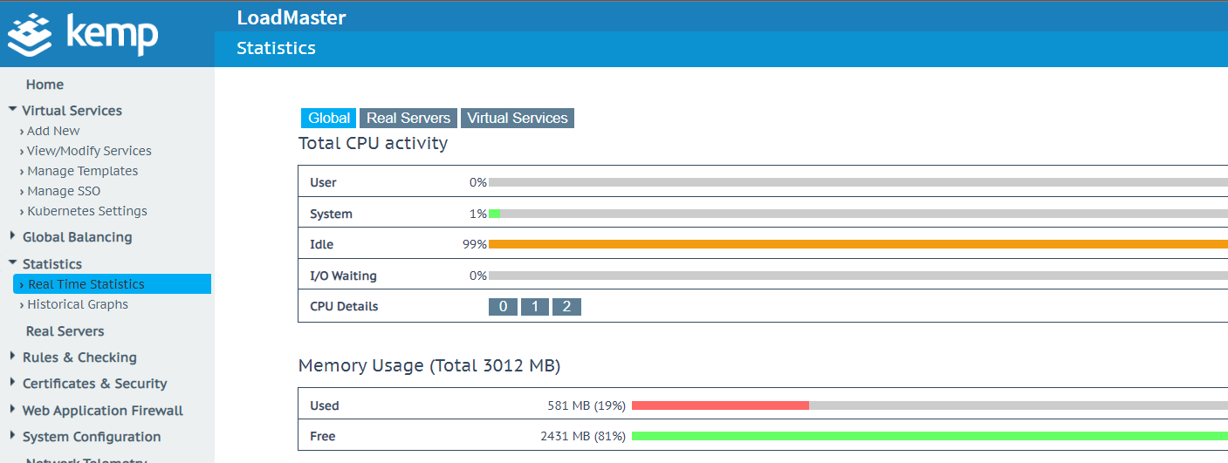
Task: Open Manage SSO
Action: (63, 191)
